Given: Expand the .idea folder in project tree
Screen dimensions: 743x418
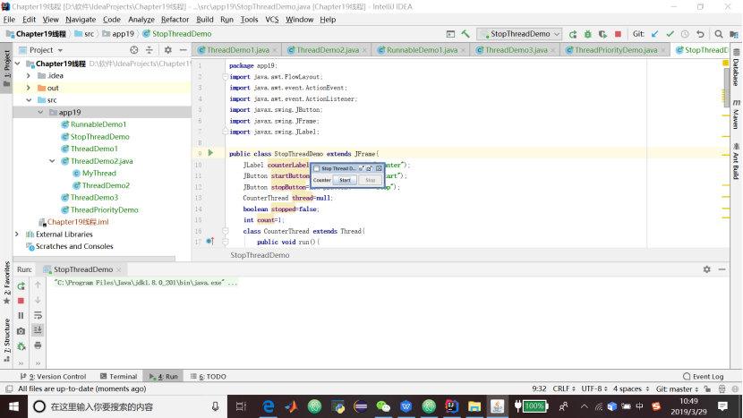Looking at the screenshot, I should (x=29, y=76).
